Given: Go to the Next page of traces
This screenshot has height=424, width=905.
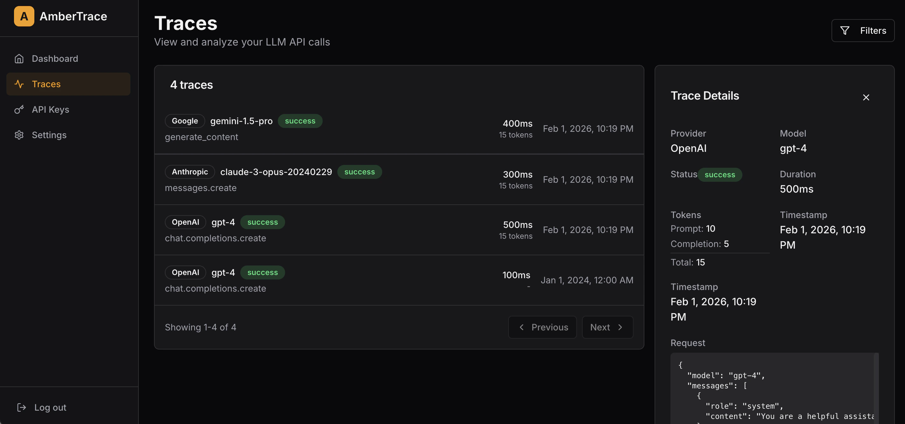Looking at the screenshot, I should click(607, 327).
